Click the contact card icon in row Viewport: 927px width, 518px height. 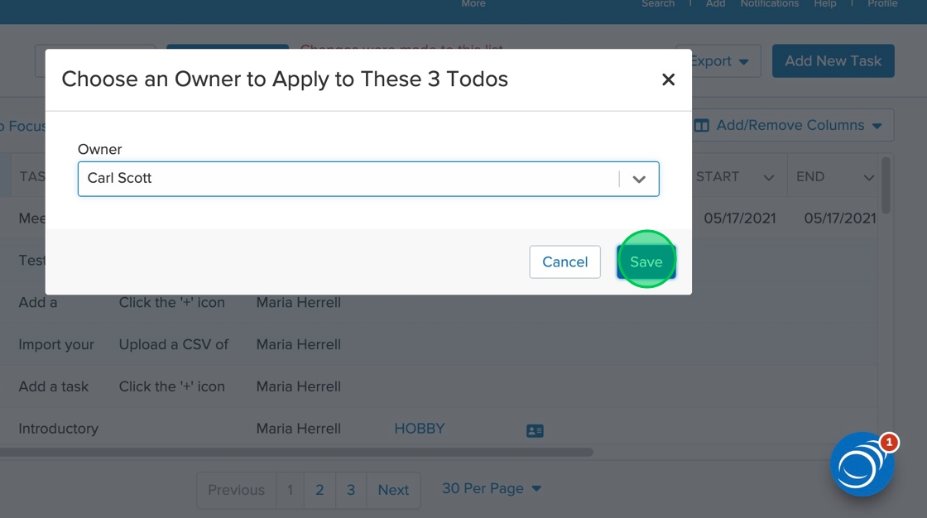point(535,430)
